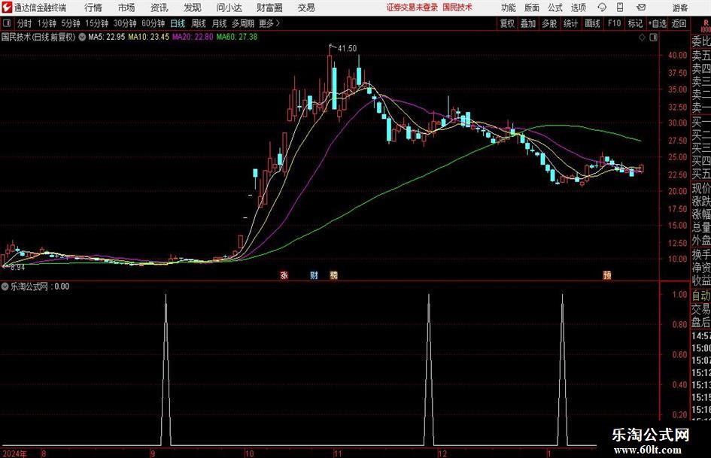Click the MA5: 22.95 indicator label

pos(107,37)
